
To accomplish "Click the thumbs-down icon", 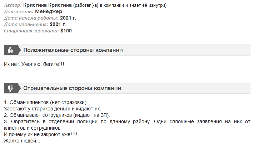I will point(10,88).
